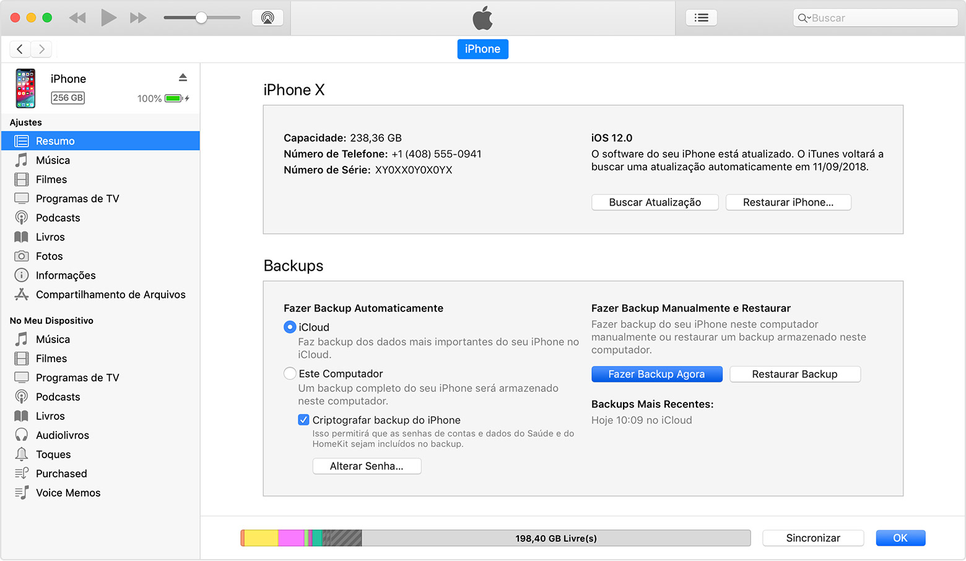This screenshot has width=966, height=561.
Task: Select the iPhone tab at top
Action: [482, 49]
